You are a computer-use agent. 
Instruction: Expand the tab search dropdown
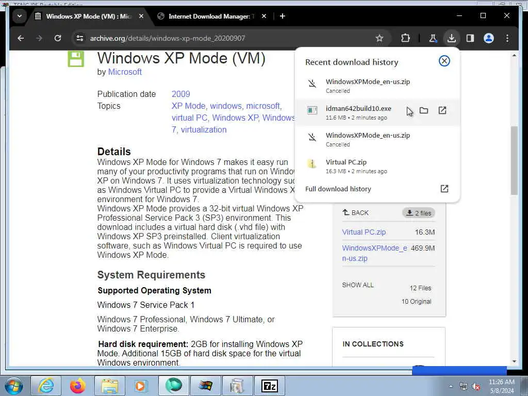point(20,16)
